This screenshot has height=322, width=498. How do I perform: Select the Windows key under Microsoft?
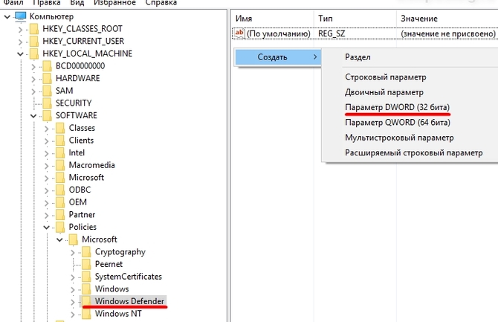click(111, 289)
